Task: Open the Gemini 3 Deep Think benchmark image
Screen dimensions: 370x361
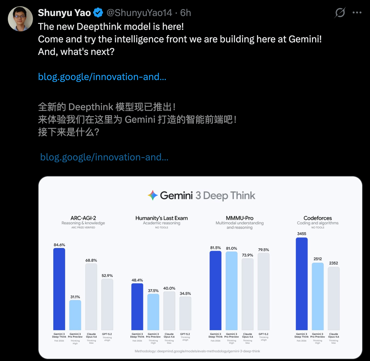Action: tap(201, 268)
